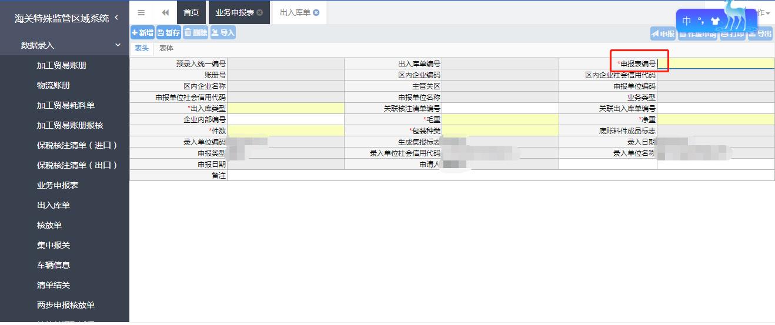The width and height of the screenshot is (775, 325).
Task: Click the 导入 import button
Action: (223, 33)
